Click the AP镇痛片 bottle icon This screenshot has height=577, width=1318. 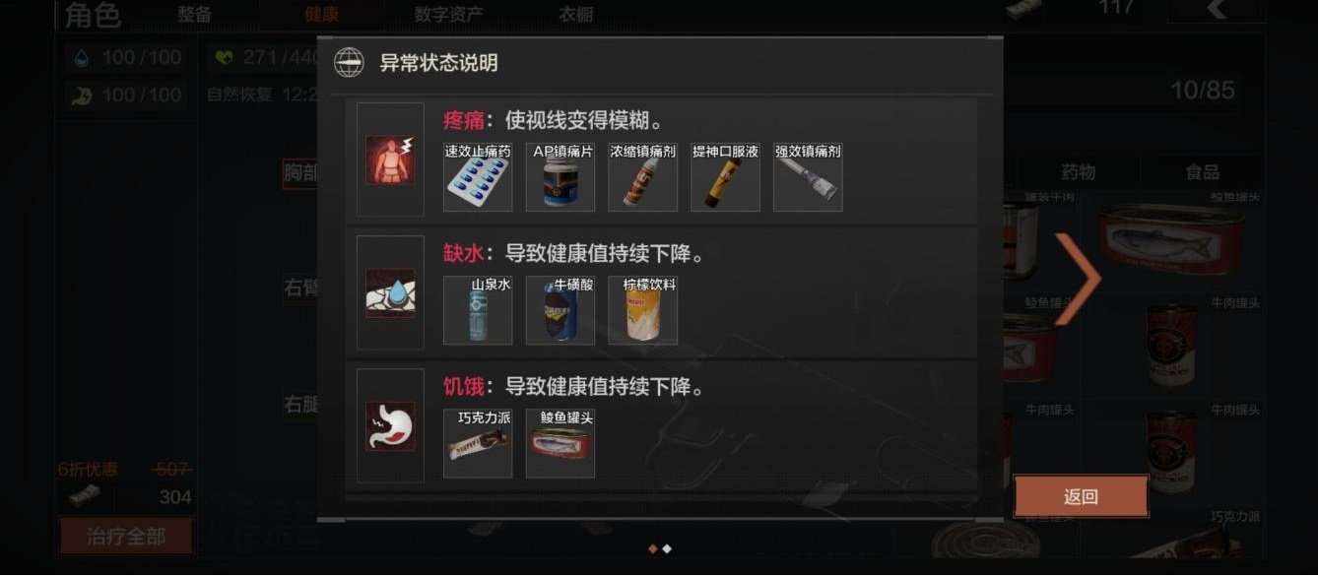click(x=560, y=177)
